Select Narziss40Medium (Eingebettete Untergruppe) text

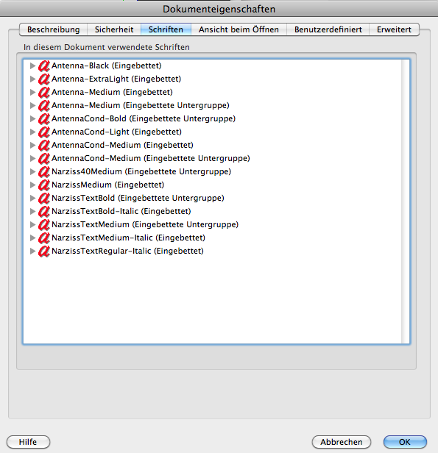tap(141, 172)
